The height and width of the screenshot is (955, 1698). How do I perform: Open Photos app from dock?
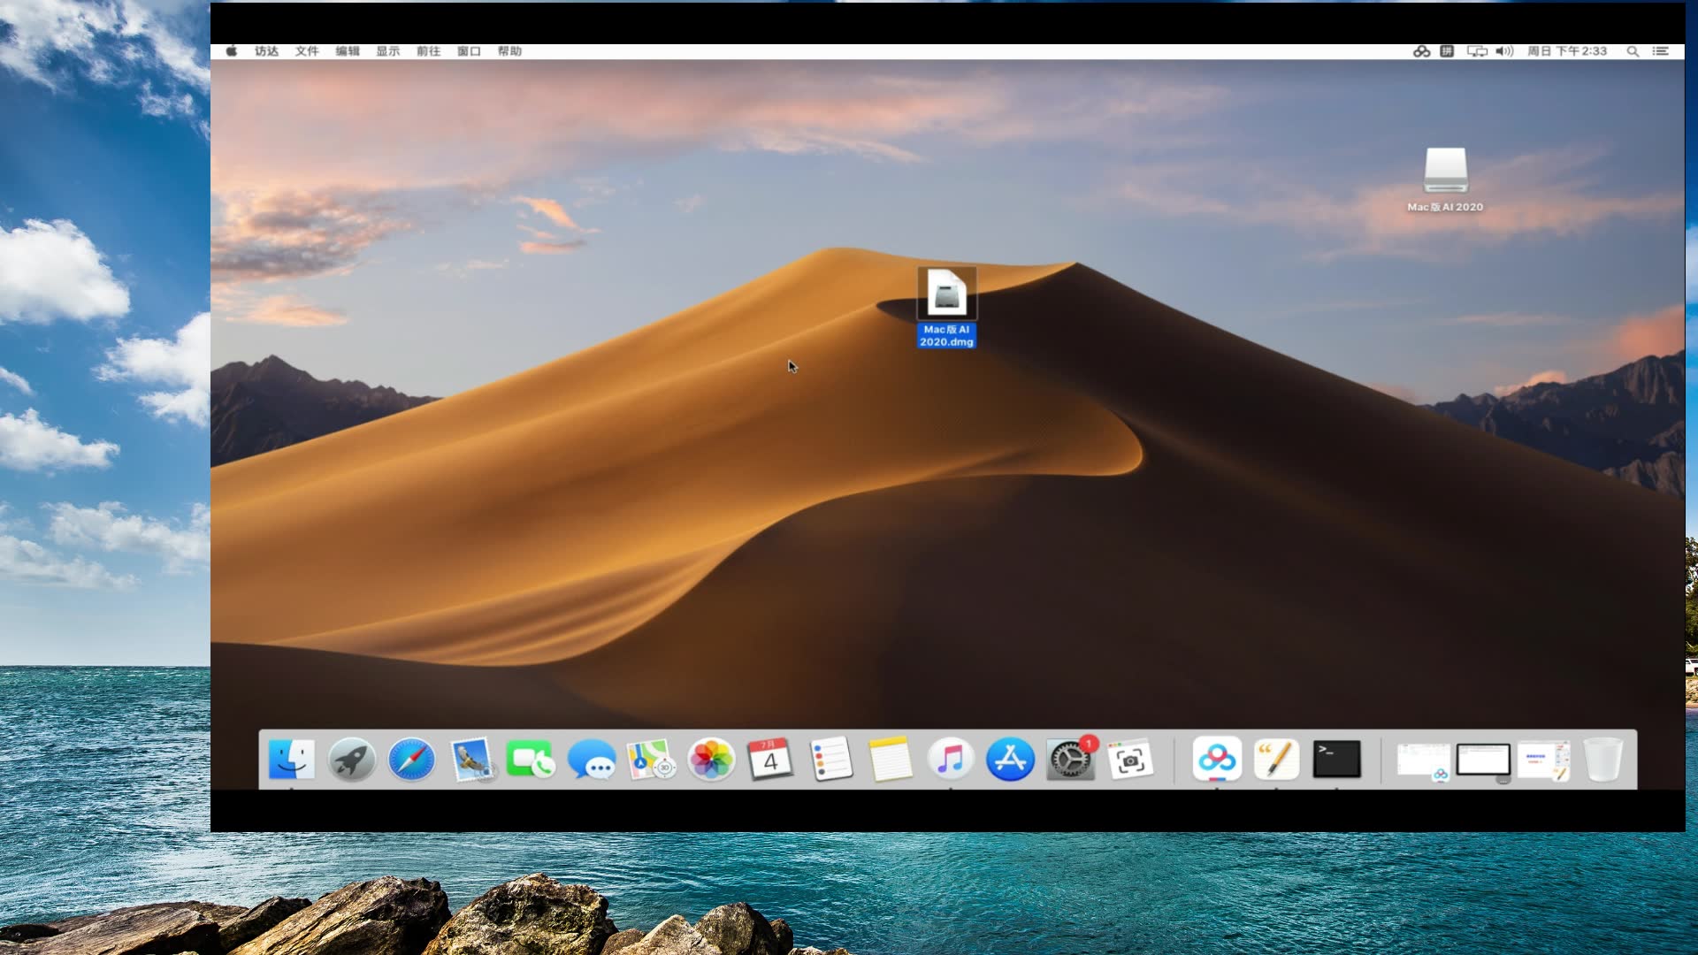(709, 759)
